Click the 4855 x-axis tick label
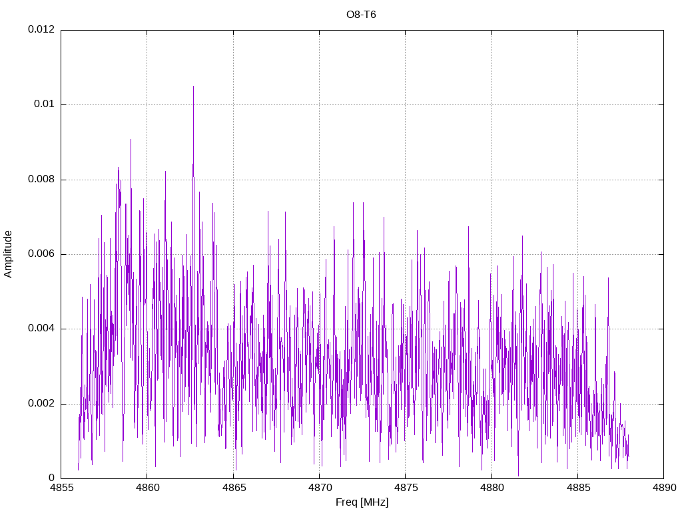This screenshot has height=511, width=682. 61,488
